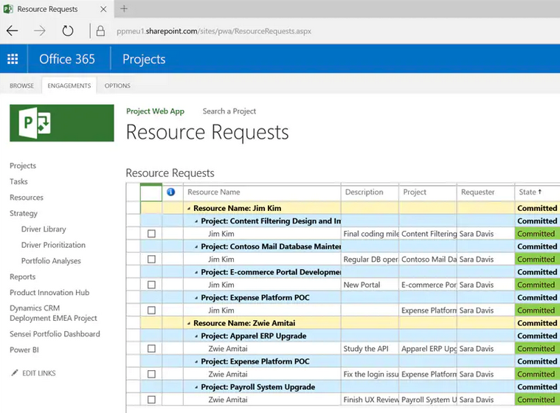Click the select-all header cell of the grid
560x413 pixels.
click(151, 192)
